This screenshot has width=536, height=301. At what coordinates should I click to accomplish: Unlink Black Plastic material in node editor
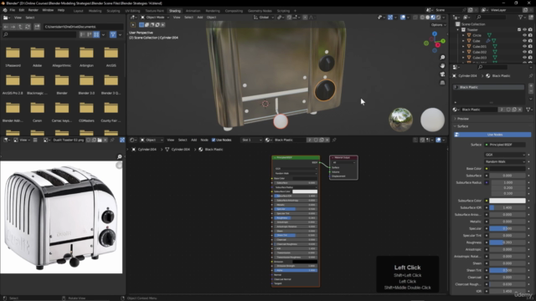(327, 140)
